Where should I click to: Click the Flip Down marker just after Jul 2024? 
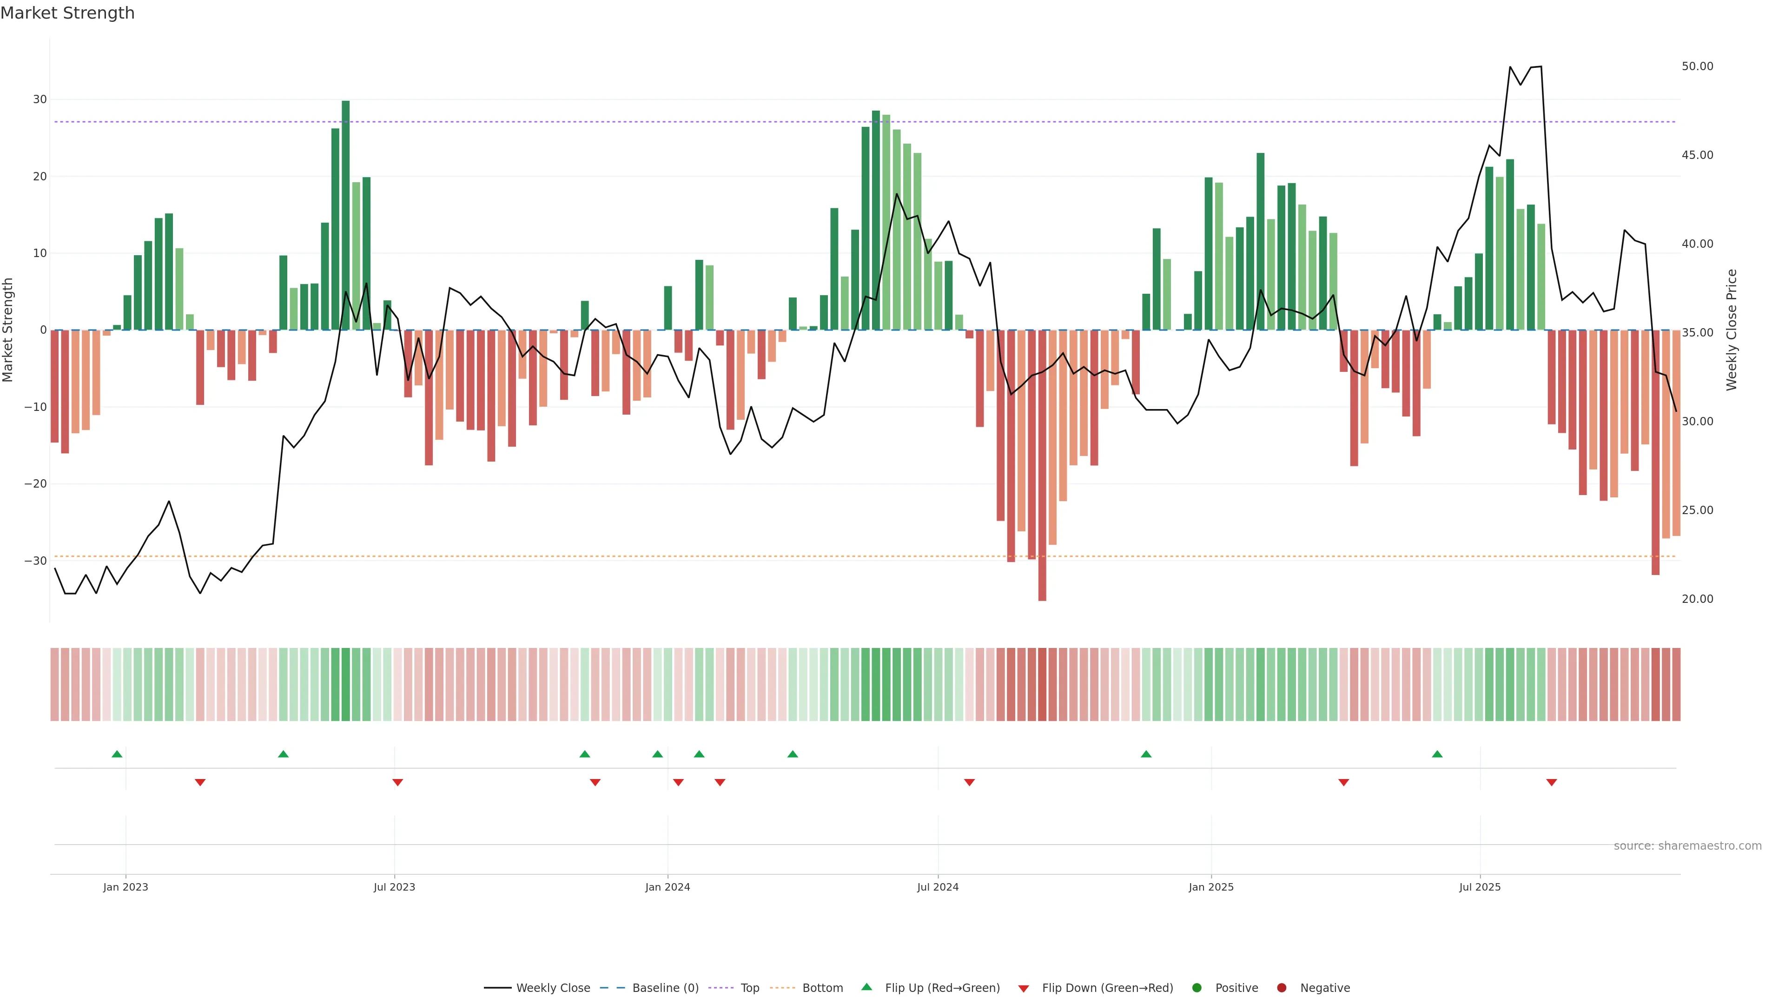(x=969, y=782)
